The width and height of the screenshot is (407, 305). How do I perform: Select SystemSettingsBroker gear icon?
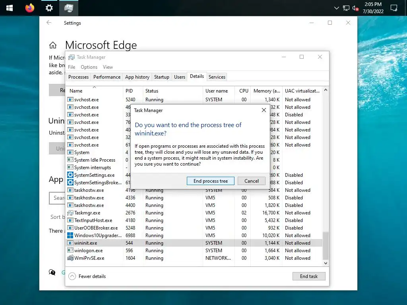tap(70, 182)
